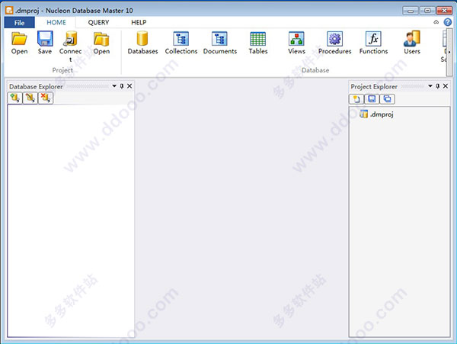Click the Connect database icon
This screenshot has height=344, width=457.
tap(70, 47)
